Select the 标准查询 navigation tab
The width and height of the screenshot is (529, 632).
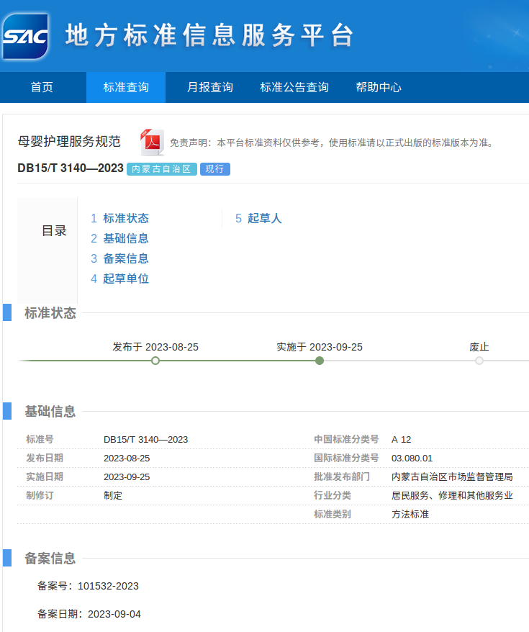tap(126, 87)
